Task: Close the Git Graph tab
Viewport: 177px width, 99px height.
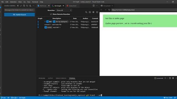Action: 63,6
